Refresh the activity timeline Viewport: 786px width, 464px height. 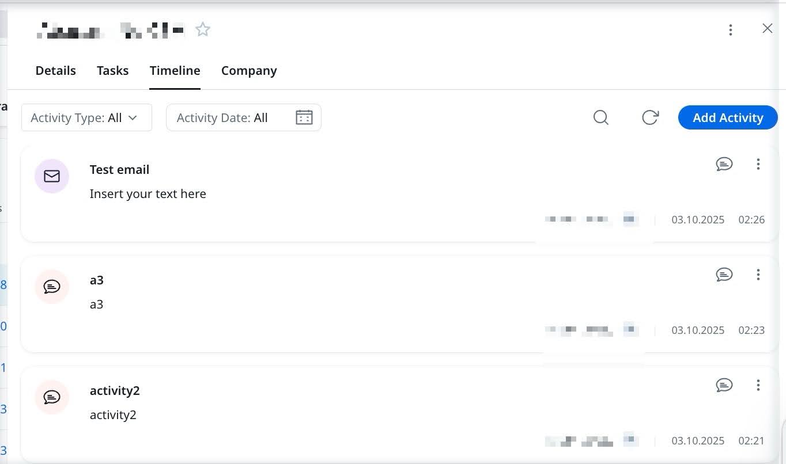651,117
